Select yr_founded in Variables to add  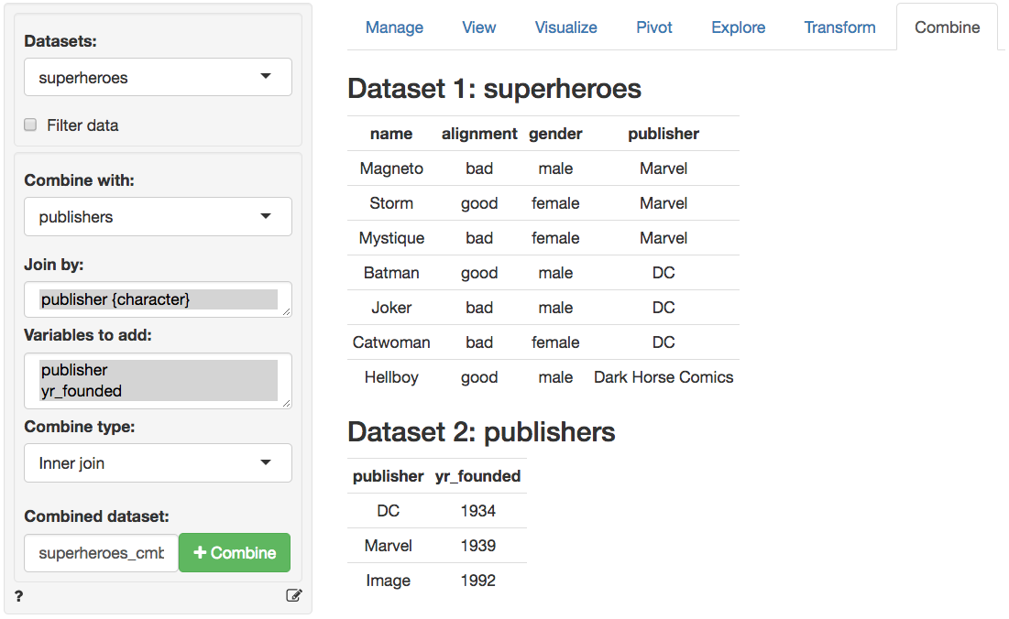coord(82,391)
